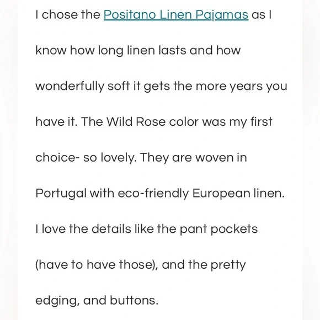The width and height of the screenshot is (320, 320).
Task: Click the word 'eco-friendly'
Action: coord(153,193)
